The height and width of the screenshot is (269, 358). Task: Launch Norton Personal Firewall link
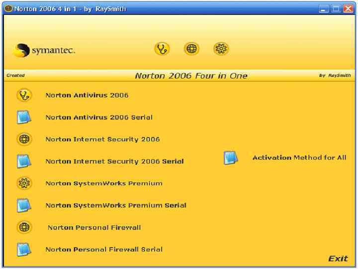click(94, 227)
